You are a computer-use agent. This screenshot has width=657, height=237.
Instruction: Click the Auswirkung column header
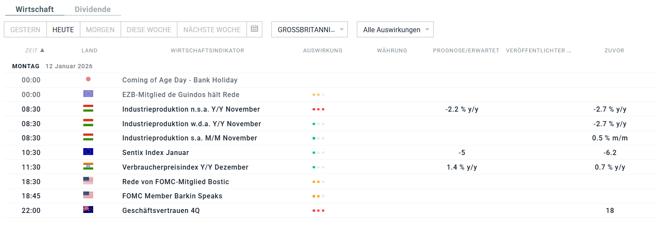[x=322, y=51]
